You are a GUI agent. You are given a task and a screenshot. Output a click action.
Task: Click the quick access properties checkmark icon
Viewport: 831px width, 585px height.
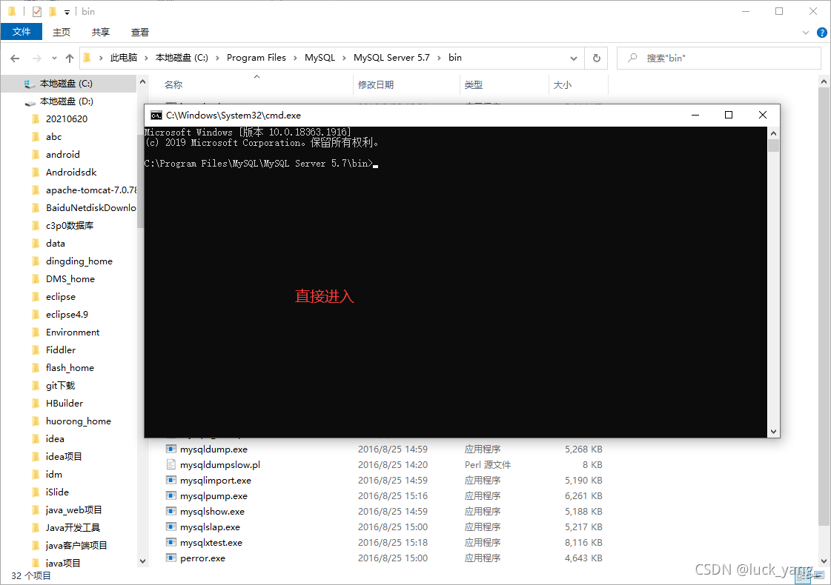click(36, 11)
